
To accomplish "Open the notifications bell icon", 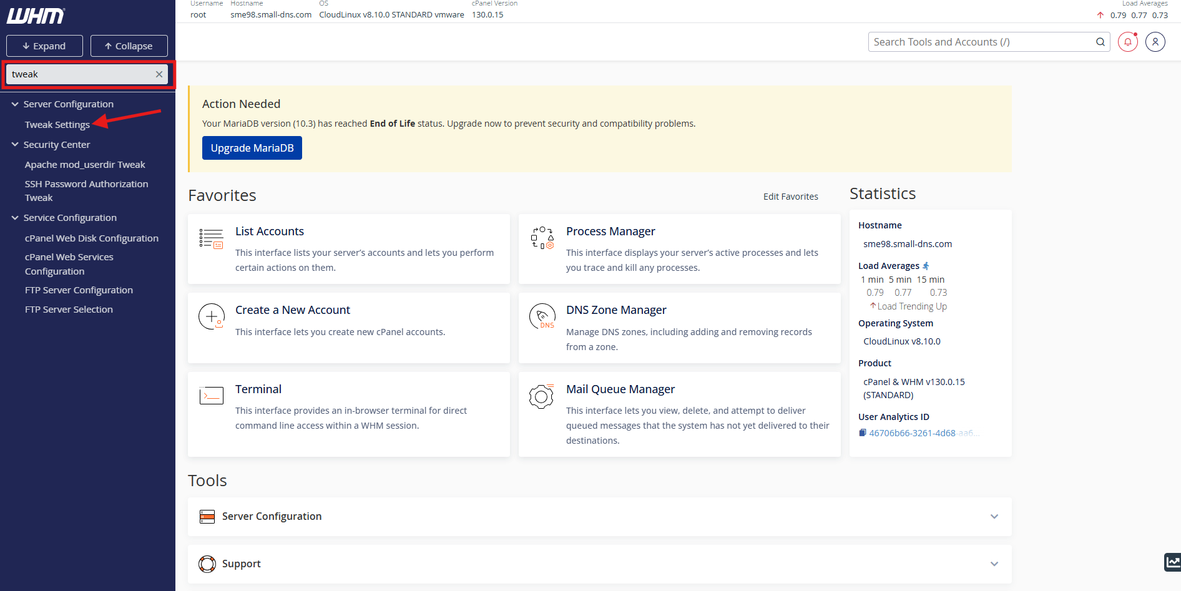I will click(1127, 42).
